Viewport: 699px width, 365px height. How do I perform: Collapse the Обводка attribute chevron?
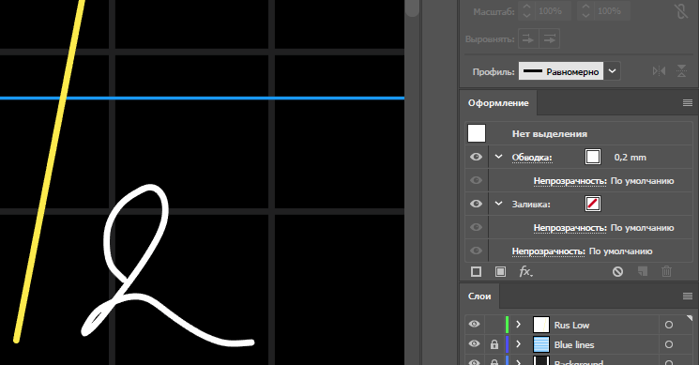point(498,157)
